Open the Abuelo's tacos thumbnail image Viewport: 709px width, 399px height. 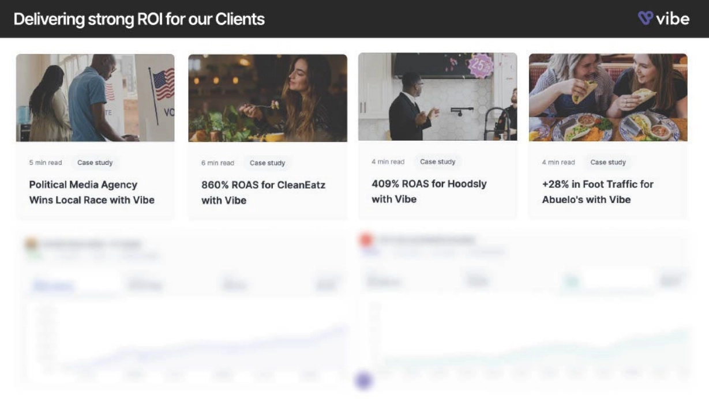[608, 97]
